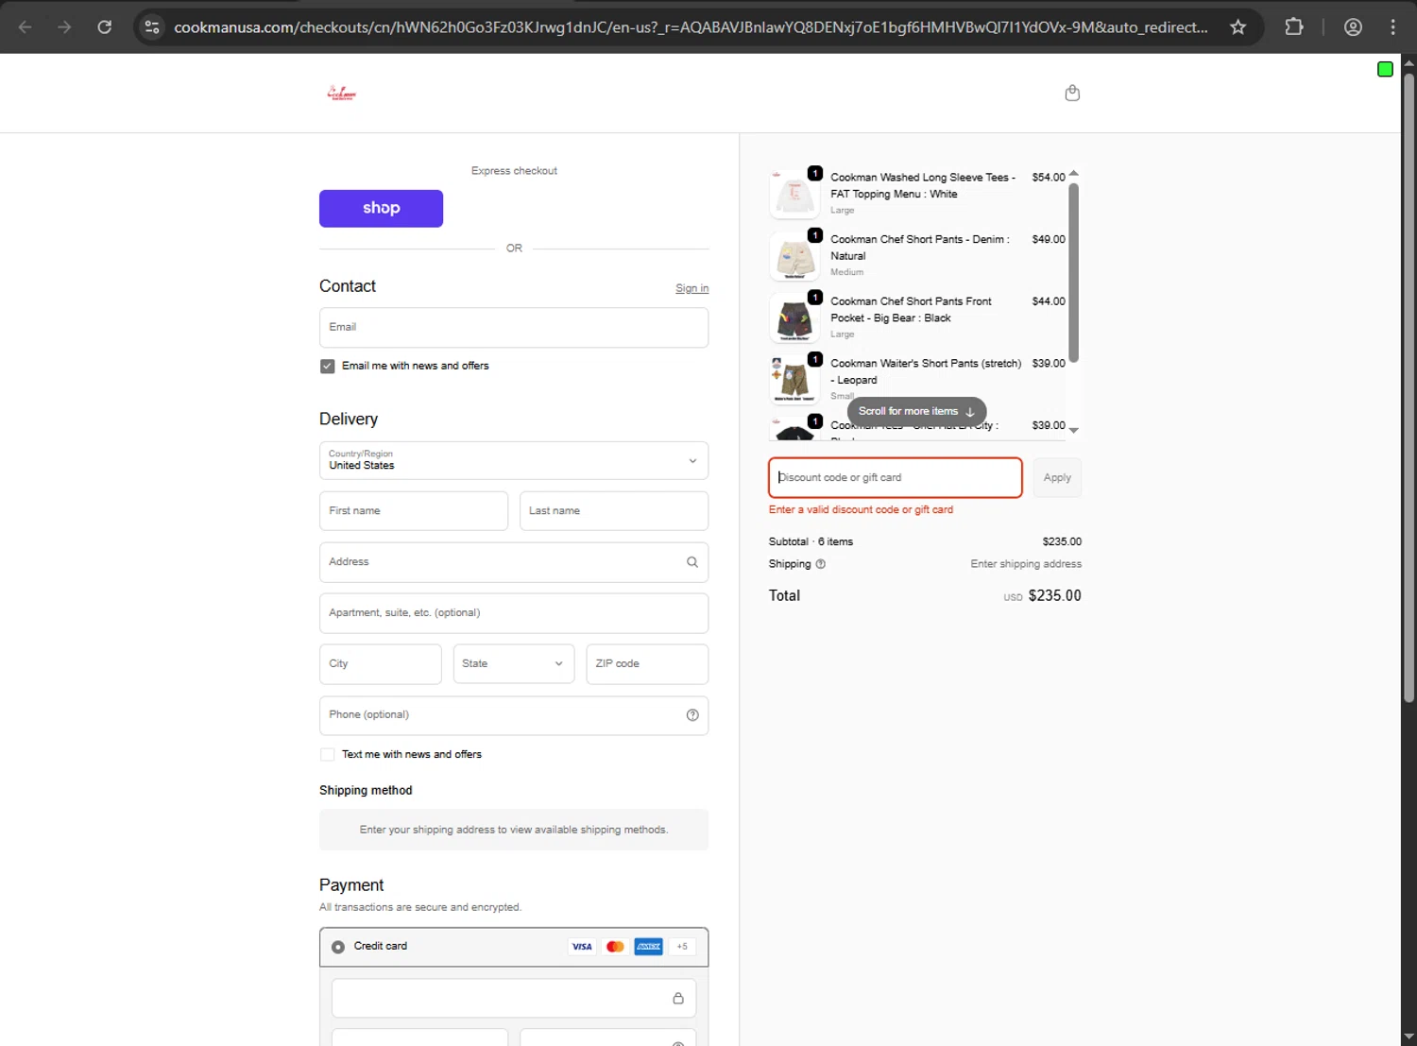
Task: Click Discount code or gift card field
Action: tap(895, 478)
